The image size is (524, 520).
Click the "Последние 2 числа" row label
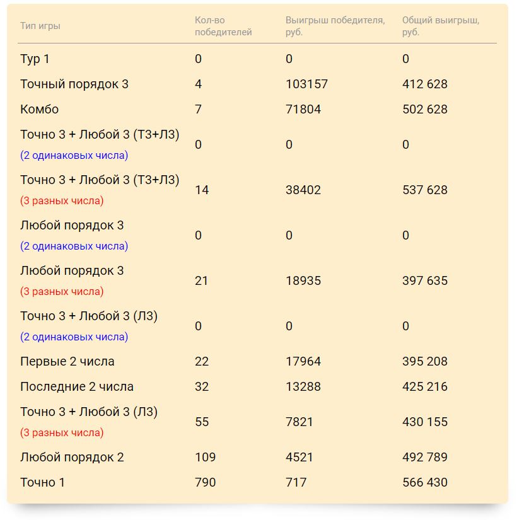[x=77, y=386]
